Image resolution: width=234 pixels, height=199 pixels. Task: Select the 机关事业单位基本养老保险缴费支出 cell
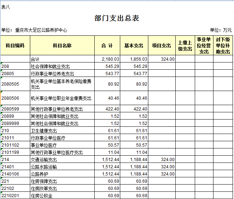click(62, 84)
